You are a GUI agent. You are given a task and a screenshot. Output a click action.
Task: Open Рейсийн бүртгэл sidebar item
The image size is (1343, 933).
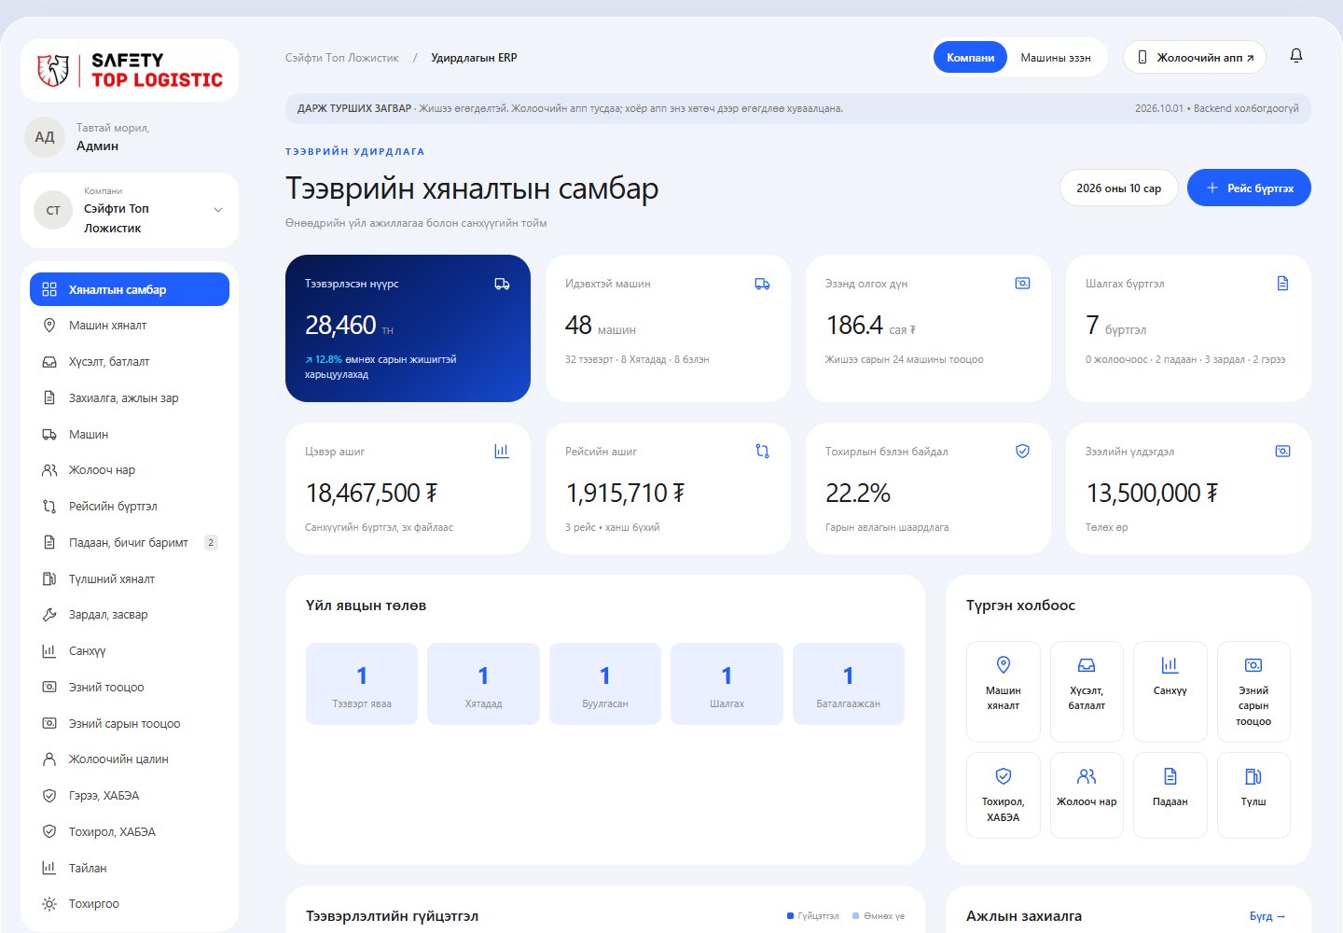[x=130, y=507]
